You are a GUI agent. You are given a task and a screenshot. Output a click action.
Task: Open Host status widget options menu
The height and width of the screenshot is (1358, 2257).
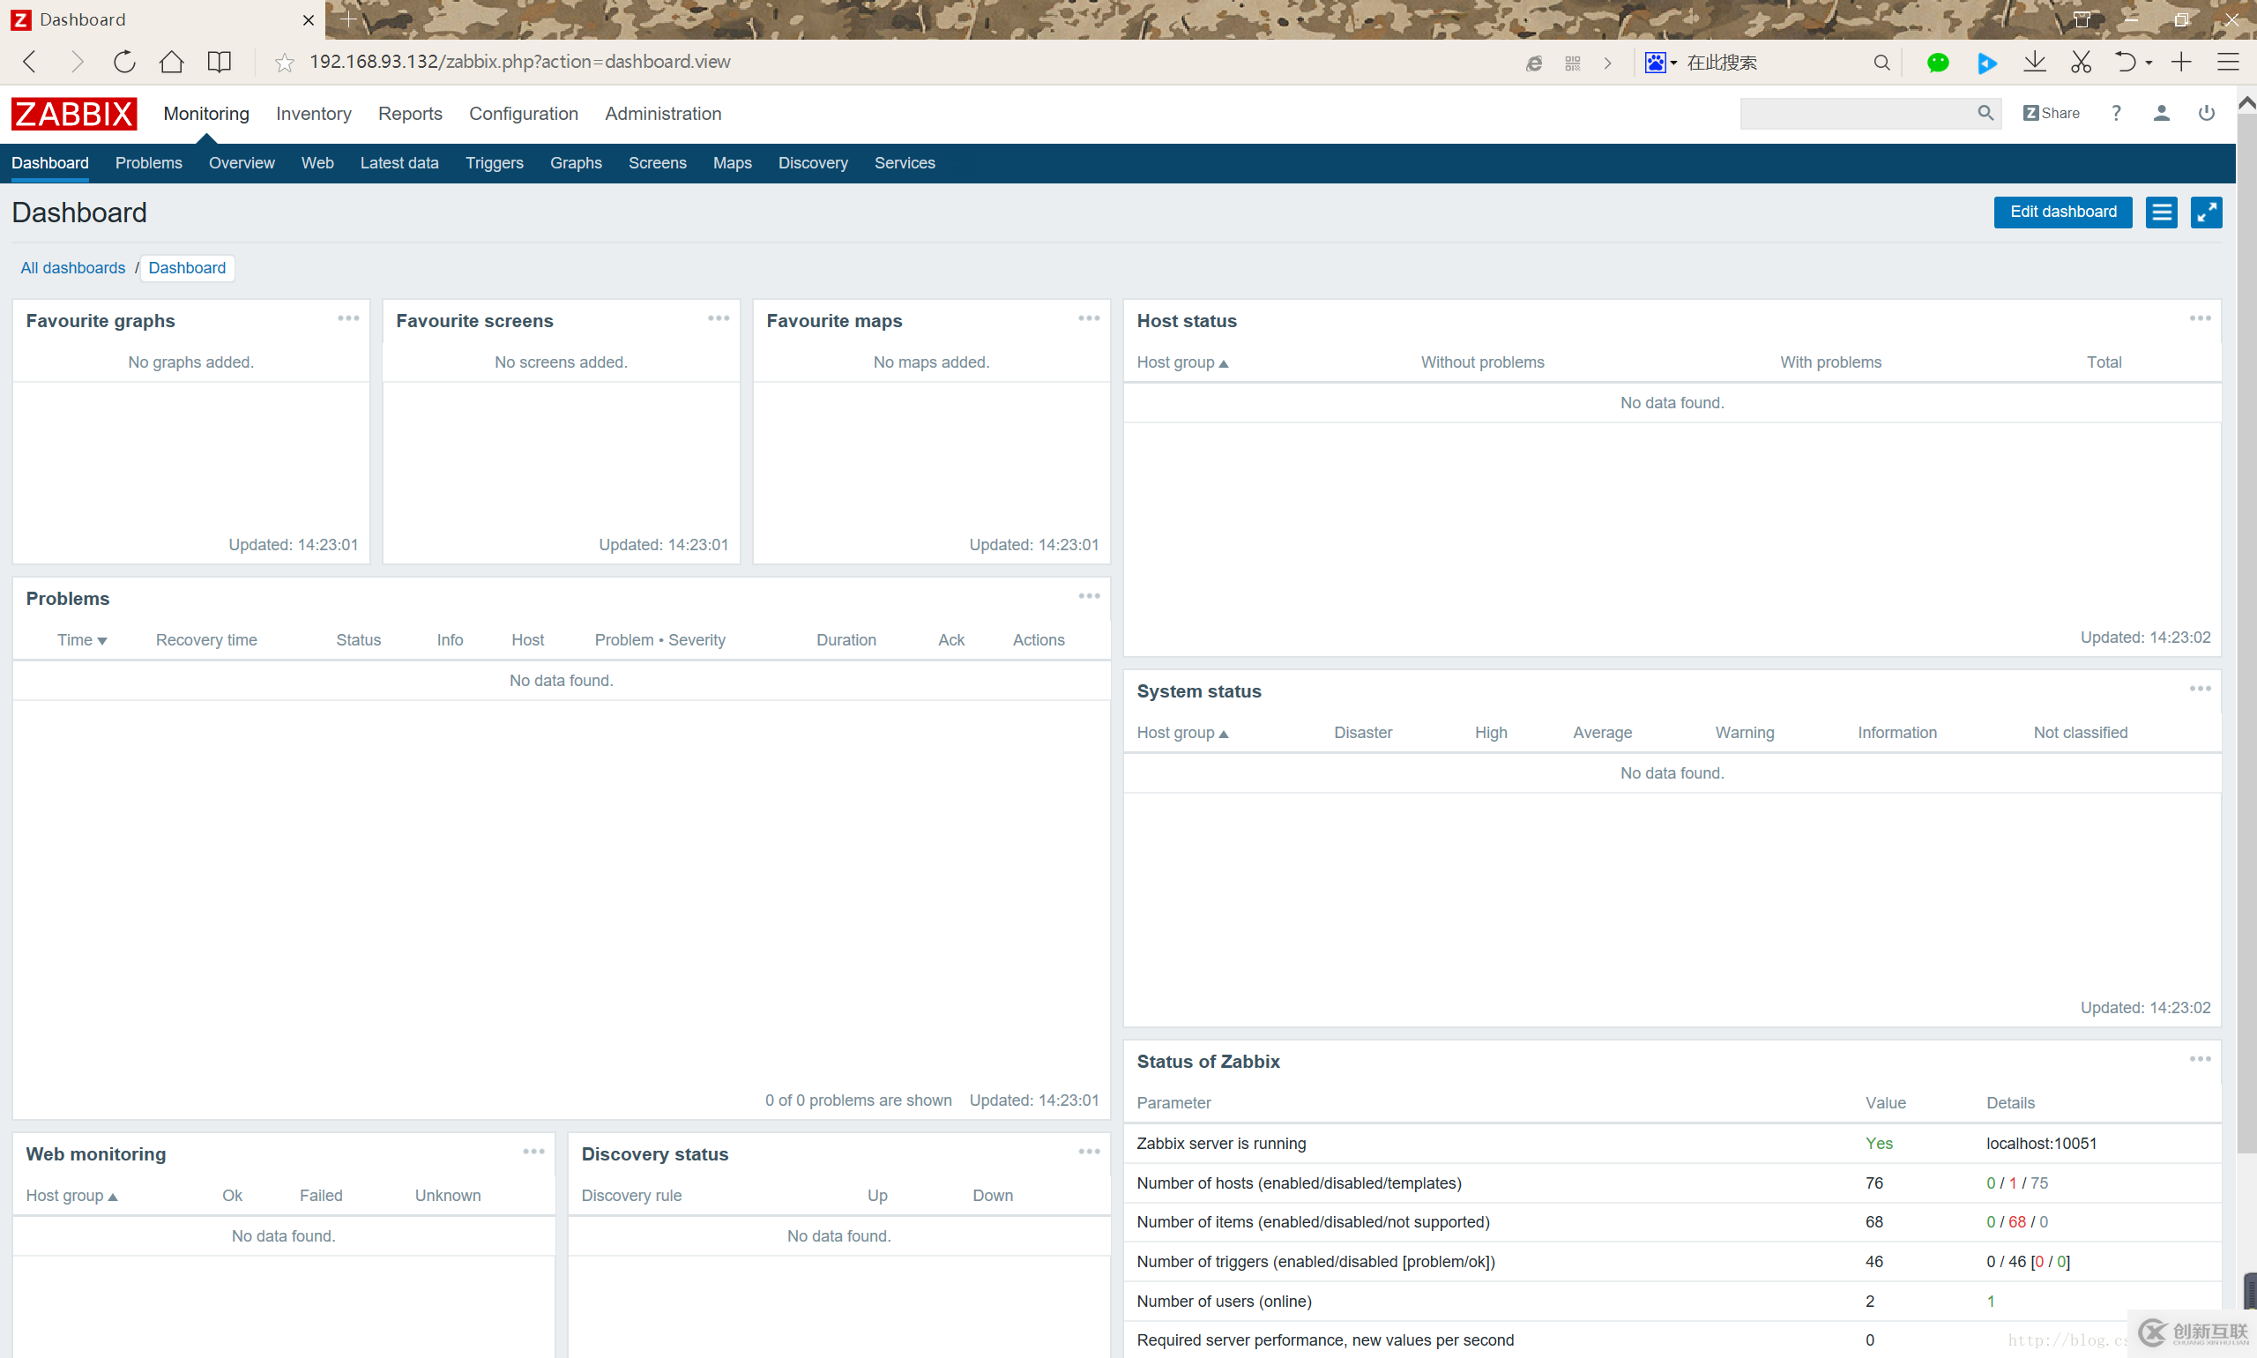pos(2201,318)
